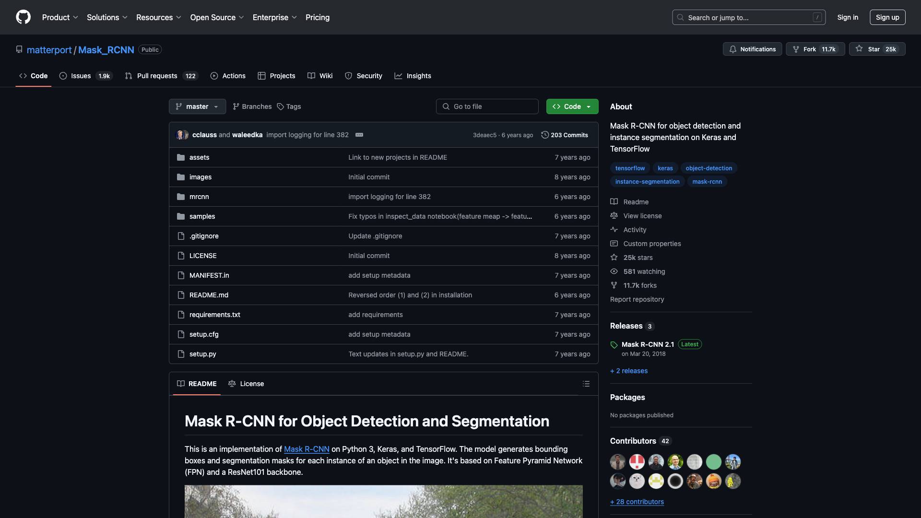921x518 pixels.
Task: Click the star icon in Star button
Action: coord(859,49)
